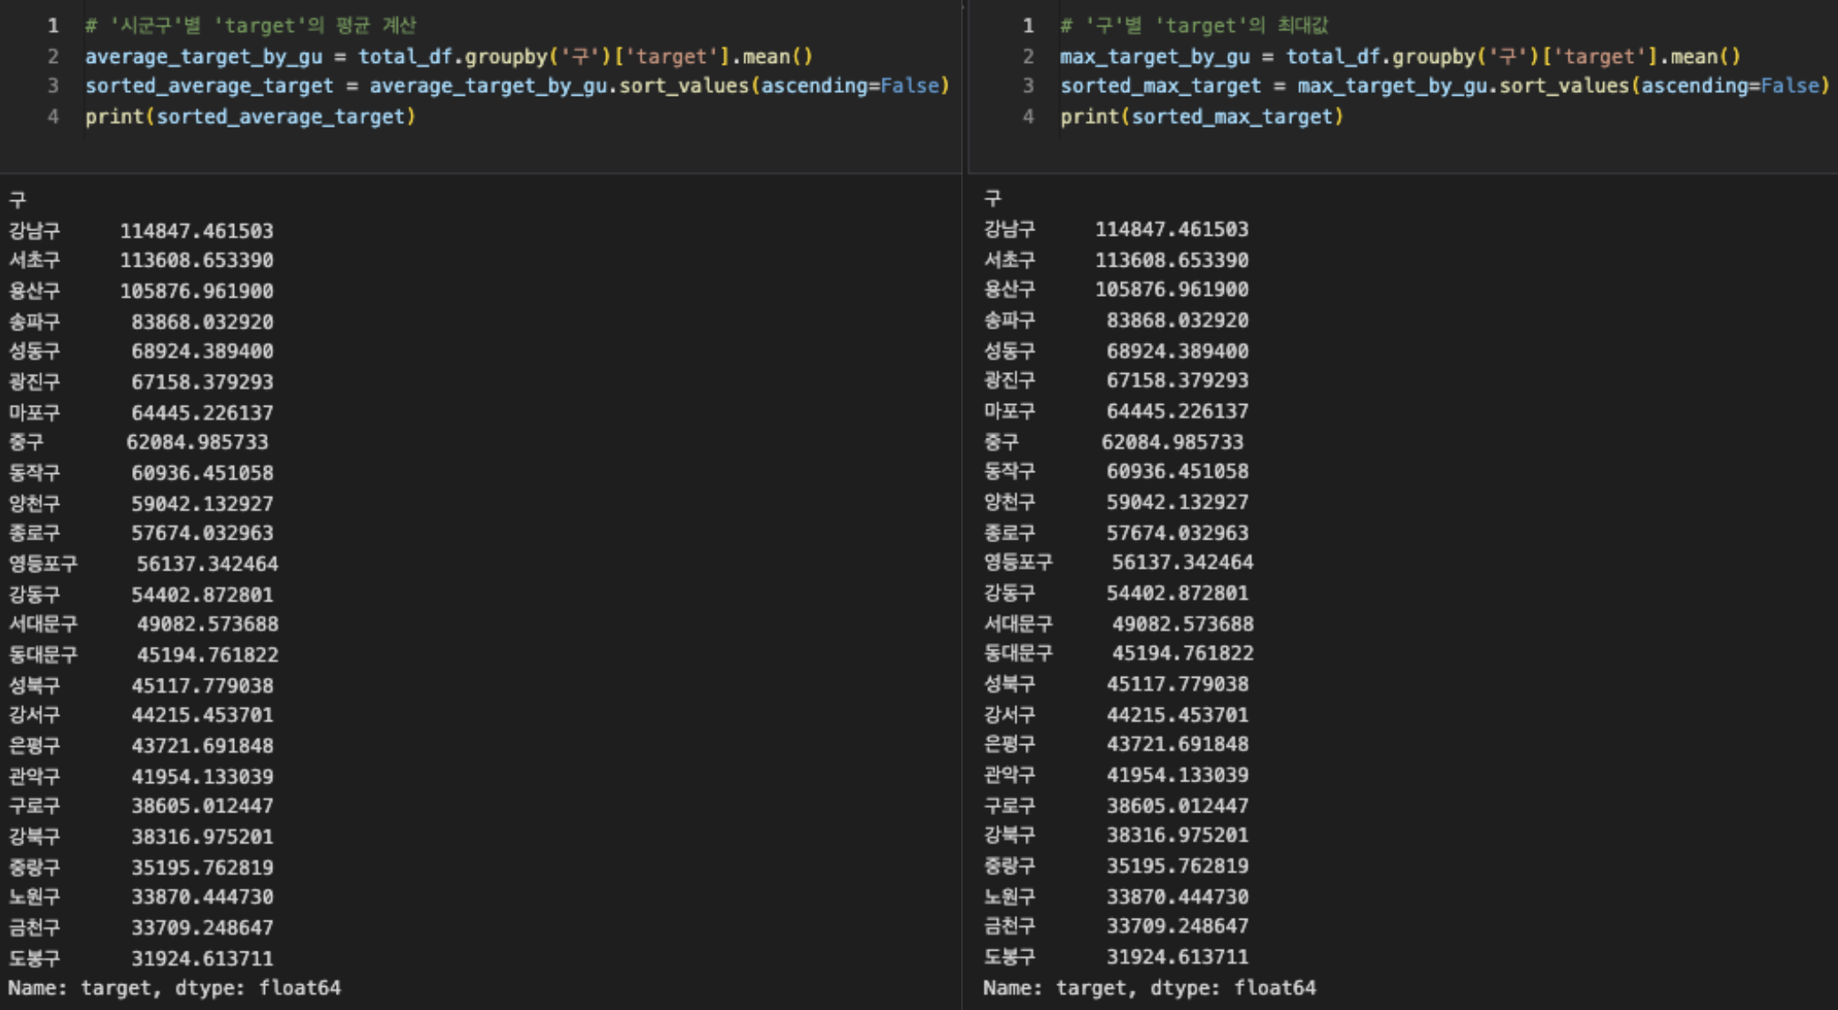Click 용산구 row in right output
The width and height of the screenshot is (1838, 1010).
[1117, 290]
